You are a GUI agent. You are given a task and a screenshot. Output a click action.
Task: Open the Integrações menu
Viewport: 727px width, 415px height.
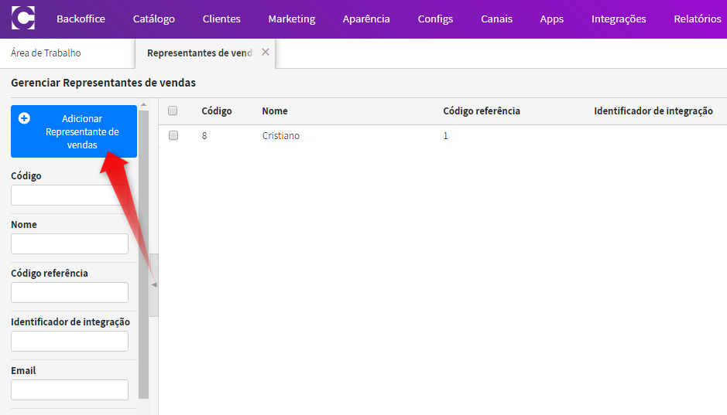pyautogui.click(x=619, y=19)
